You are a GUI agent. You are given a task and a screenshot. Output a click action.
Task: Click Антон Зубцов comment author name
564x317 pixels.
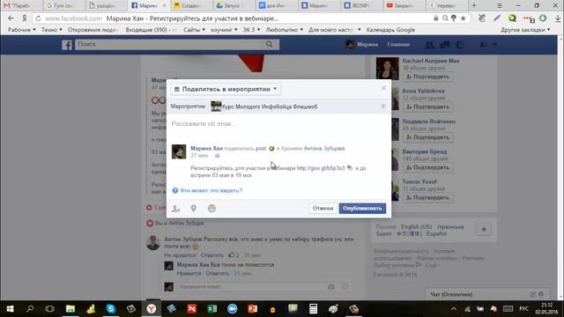[x=183, y=239]
